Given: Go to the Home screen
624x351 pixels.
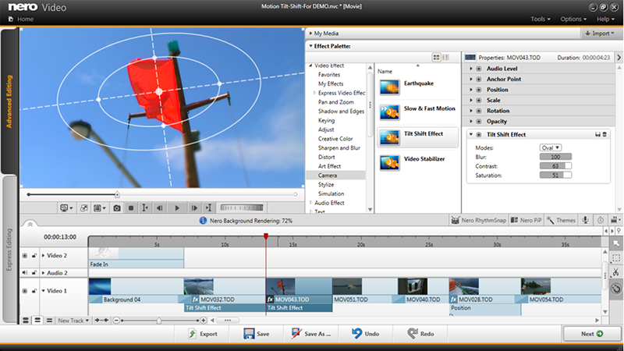Looking at the screenshot, I should [21, 19].
